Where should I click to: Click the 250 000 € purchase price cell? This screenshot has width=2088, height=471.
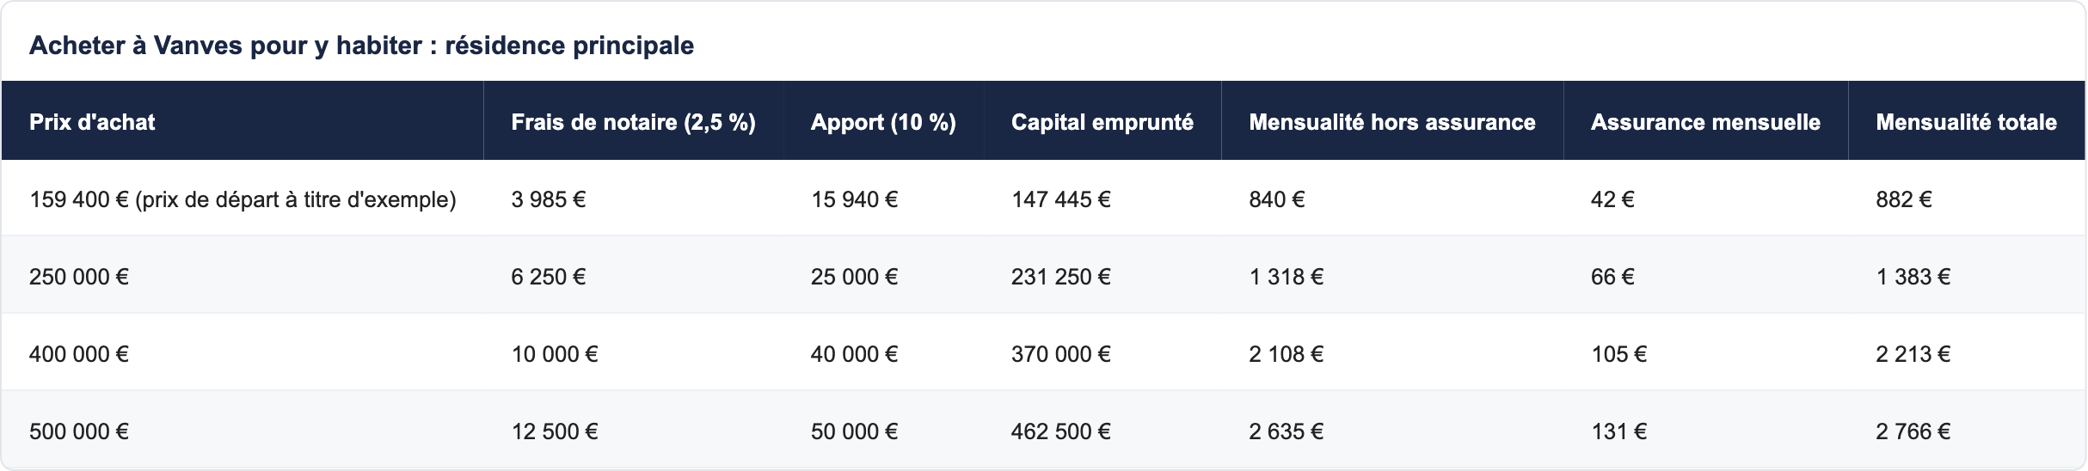point(243,276)
